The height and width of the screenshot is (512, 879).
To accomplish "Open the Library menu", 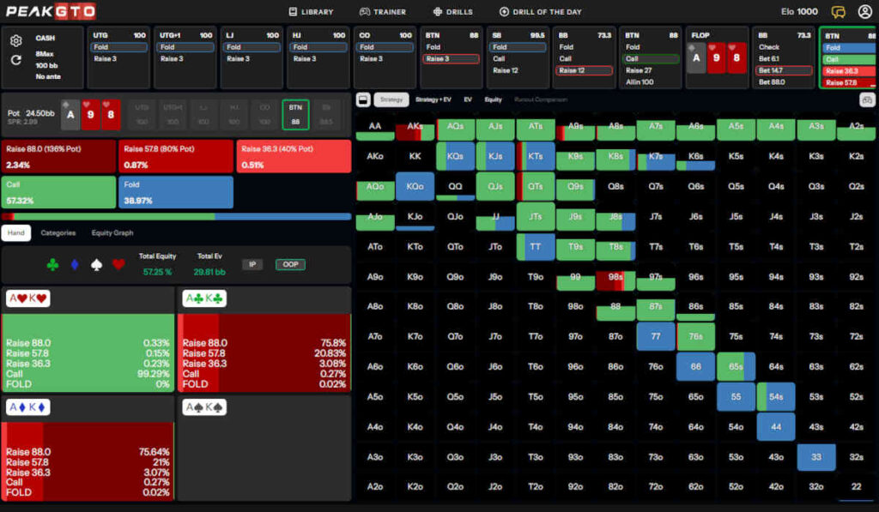I will click(x=311, y=12).
